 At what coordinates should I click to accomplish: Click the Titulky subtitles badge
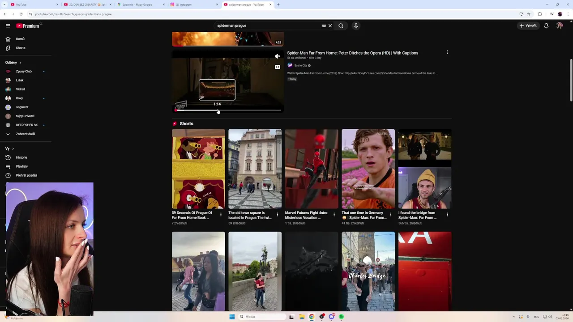pos(292,79)
